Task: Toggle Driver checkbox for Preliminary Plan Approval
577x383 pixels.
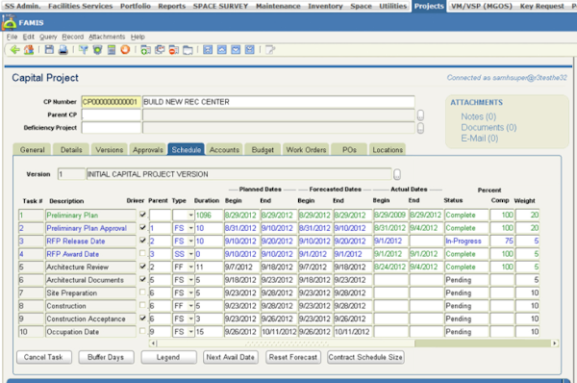Action: [x=142, y=227]
